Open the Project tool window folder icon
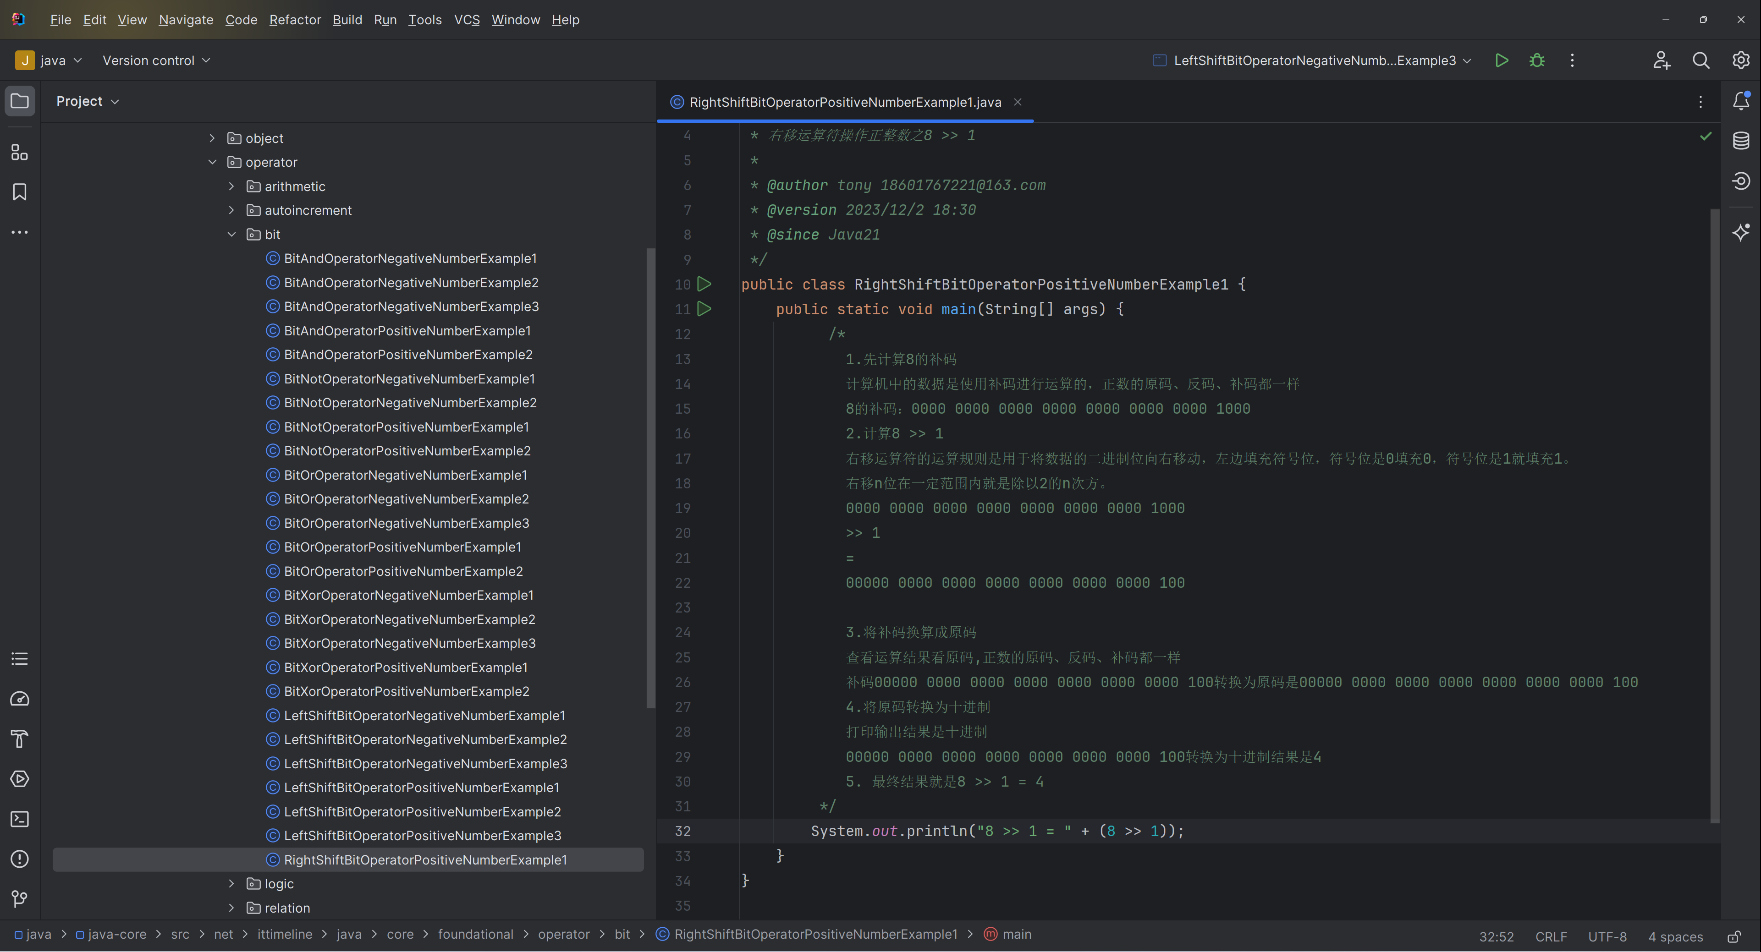 pyautogui.click(x=20, y=101)
